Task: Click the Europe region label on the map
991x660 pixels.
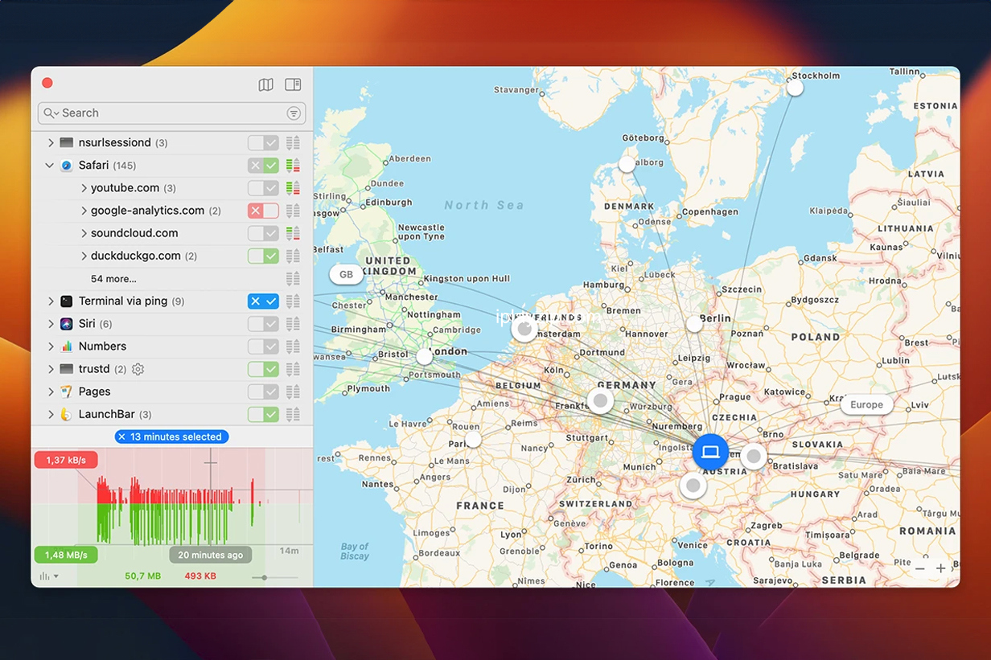Action: click(866, 405)
